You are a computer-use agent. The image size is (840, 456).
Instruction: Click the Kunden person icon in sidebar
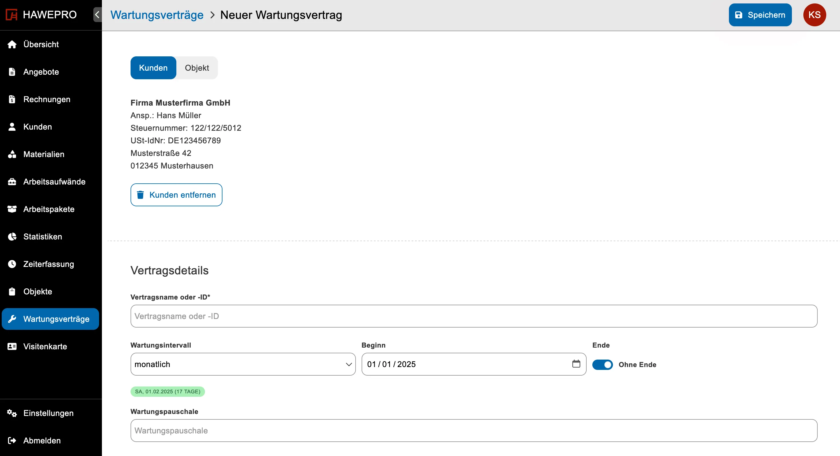click(x=12, y=127)
